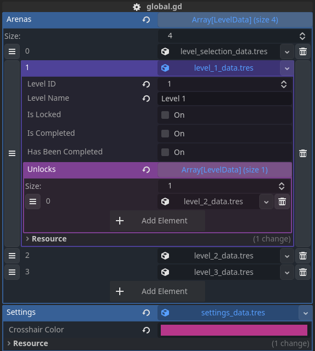Grab reorder handle of arena element 0

12,51
